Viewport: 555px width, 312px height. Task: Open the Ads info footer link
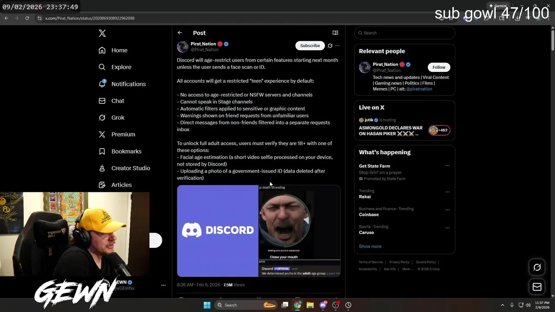(390, 269)
